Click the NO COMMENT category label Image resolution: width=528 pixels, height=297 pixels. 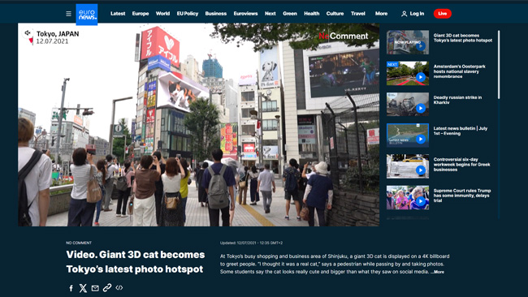point(79,243)
